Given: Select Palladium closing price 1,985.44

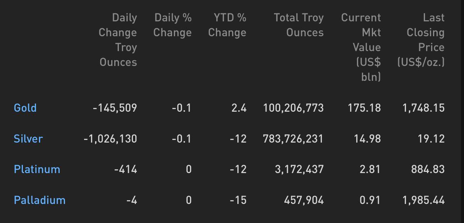Looking at the screenshot, I should click(423, 200).
